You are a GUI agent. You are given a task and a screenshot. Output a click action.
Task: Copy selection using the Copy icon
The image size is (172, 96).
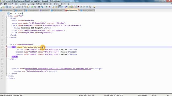[25, 7]
